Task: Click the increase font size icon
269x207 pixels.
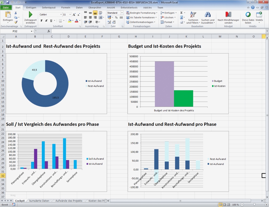Action: point(74,15)
